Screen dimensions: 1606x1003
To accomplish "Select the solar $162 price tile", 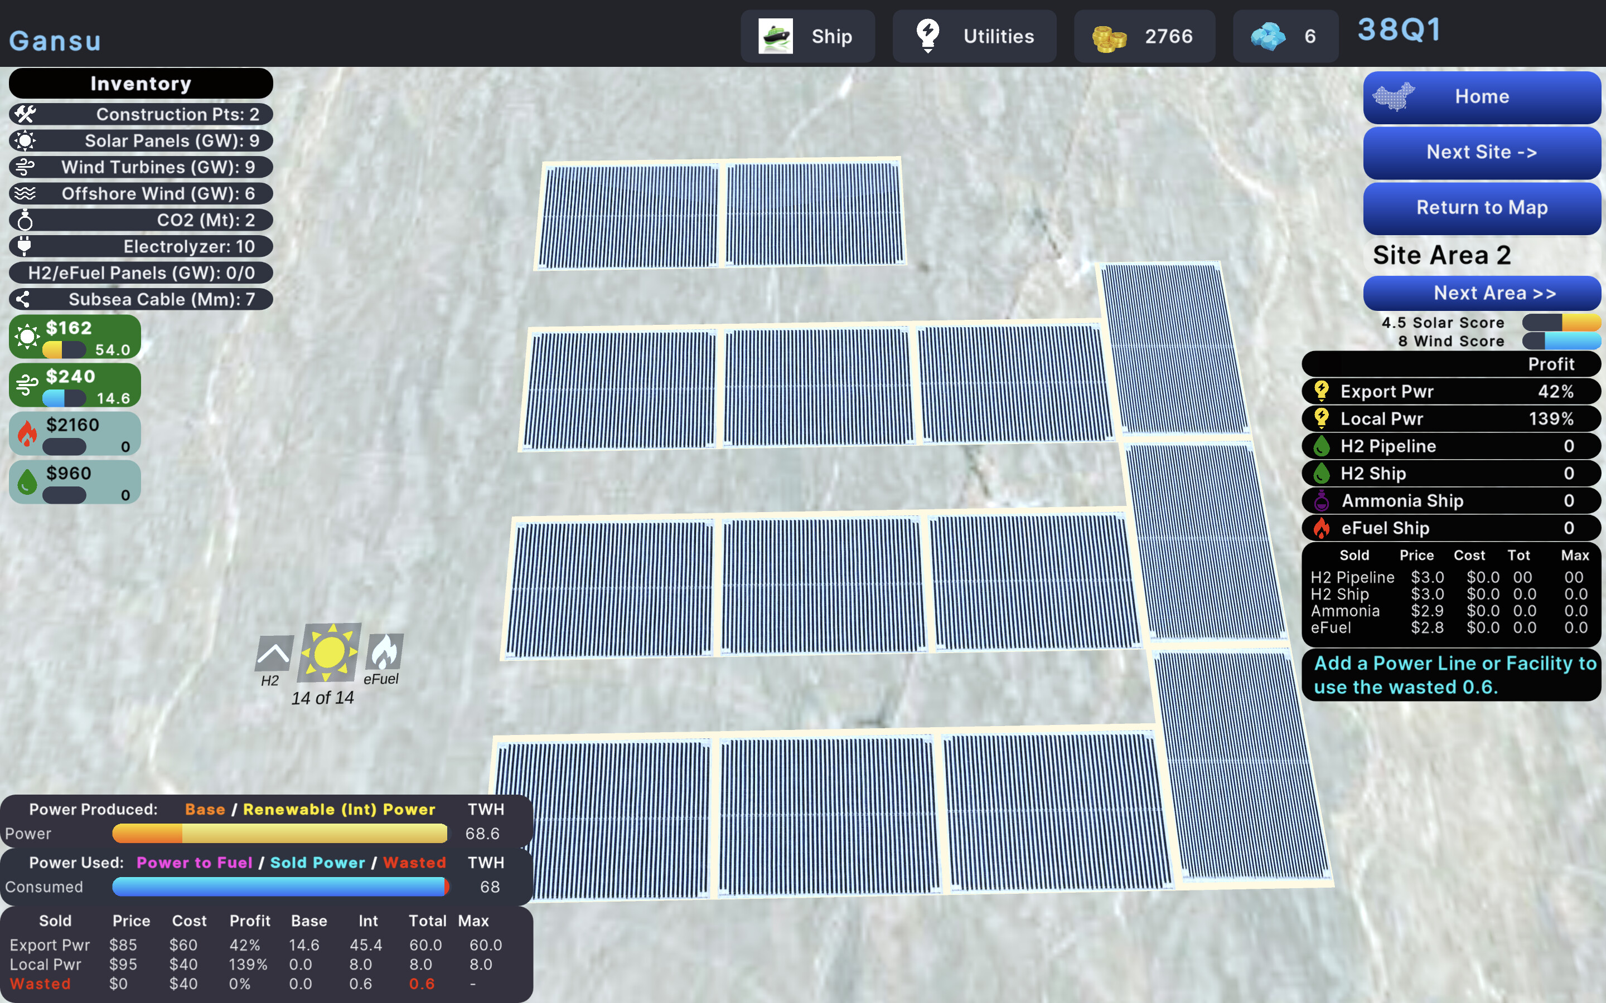I will click(x=74, y=337).
